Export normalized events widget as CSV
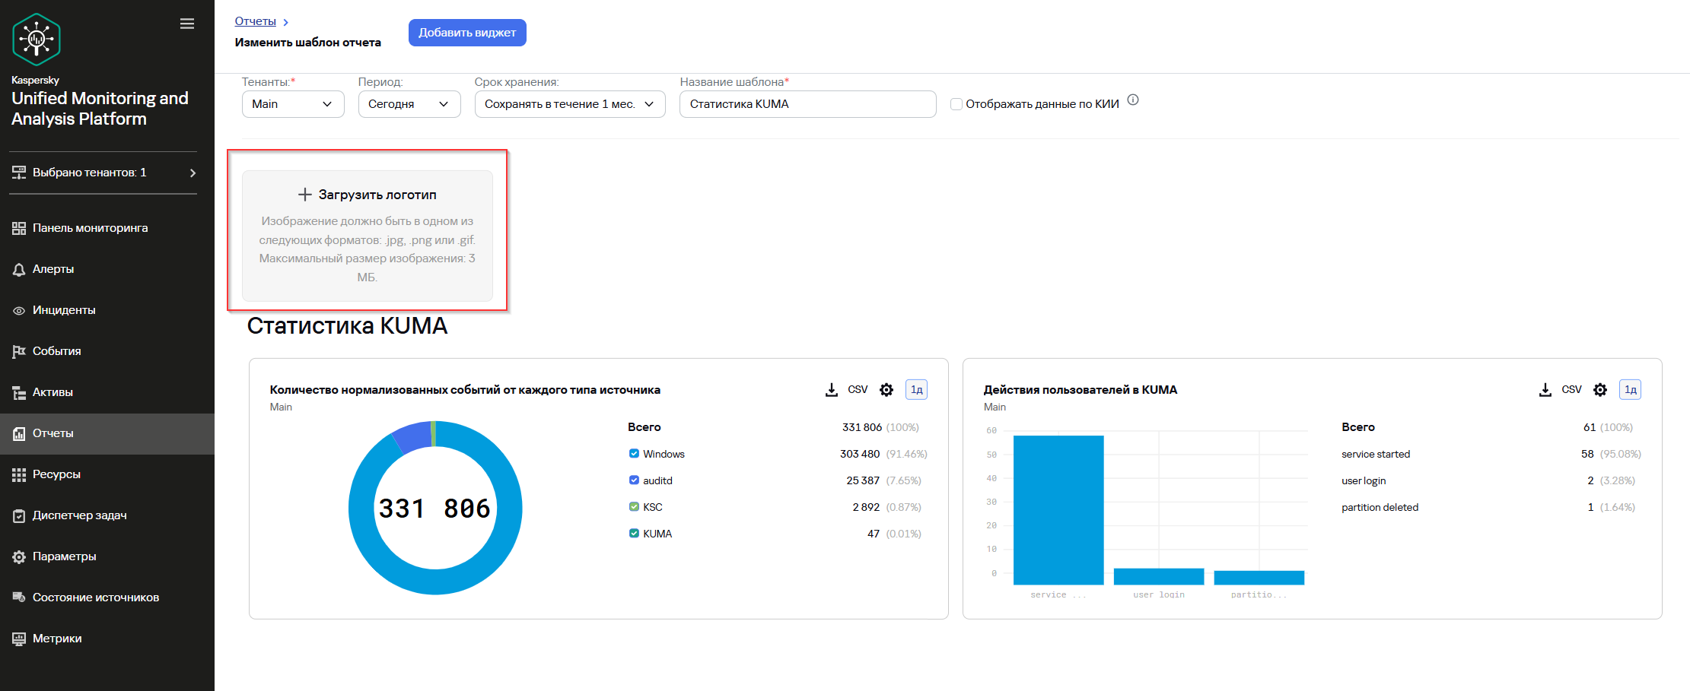1690x691 pixels. point(858,390)
